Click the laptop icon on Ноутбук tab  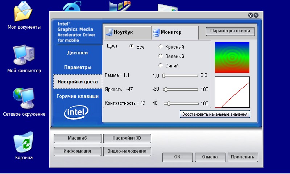(109, 32)
